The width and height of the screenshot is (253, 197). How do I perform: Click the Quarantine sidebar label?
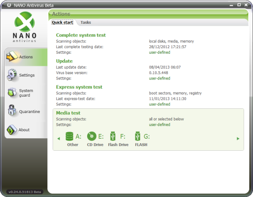tap(30, 112)
